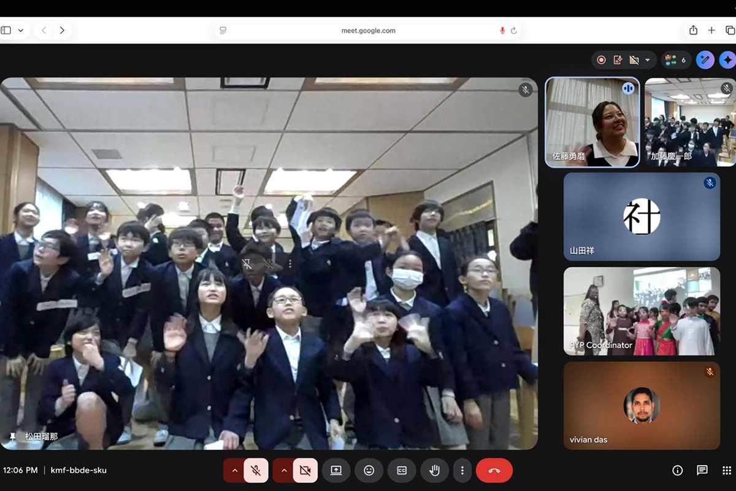Open the Gemini sparkle assistant
Viewport: 736px width, 491px height.
(727, 60)
